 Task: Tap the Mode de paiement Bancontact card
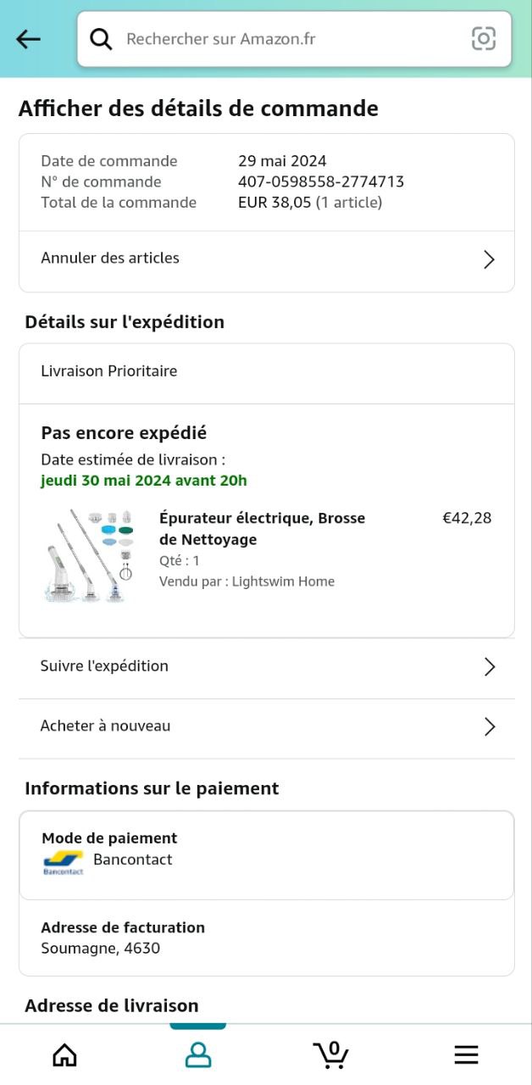266,854
